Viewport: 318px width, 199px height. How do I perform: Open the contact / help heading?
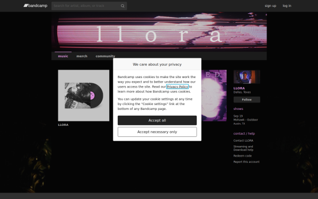point(244,134)
